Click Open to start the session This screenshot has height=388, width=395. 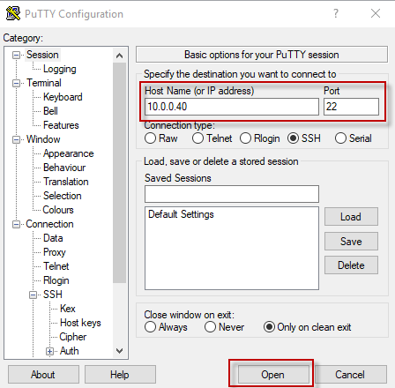273,375
